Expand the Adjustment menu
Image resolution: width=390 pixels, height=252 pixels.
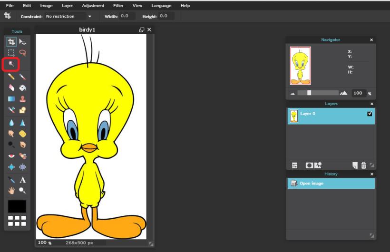tap(93, 6)
